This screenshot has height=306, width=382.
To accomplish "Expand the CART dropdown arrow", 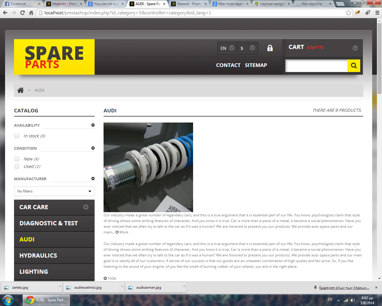I will pyautogui.click(x=355, y=48).
